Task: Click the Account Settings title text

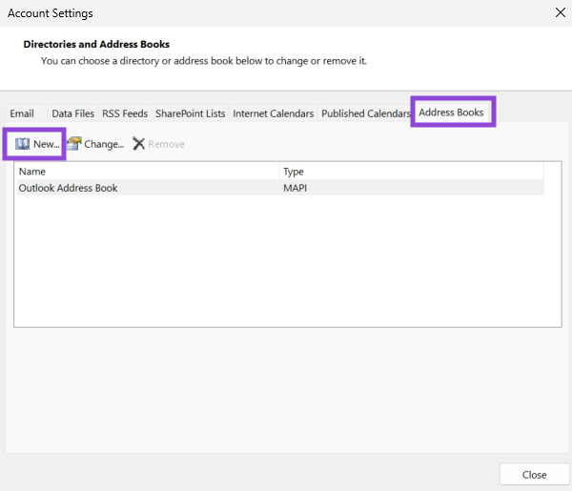Action: pyautogui.click(x=51, y=13)
